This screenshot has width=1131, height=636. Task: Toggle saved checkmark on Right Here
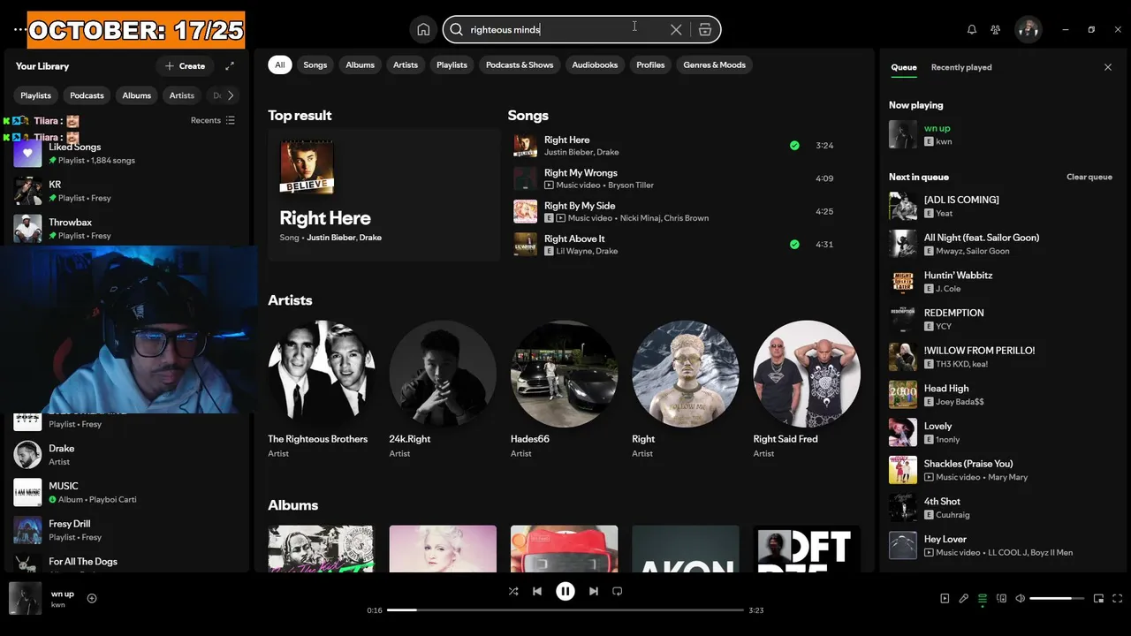tap(794, 146)
